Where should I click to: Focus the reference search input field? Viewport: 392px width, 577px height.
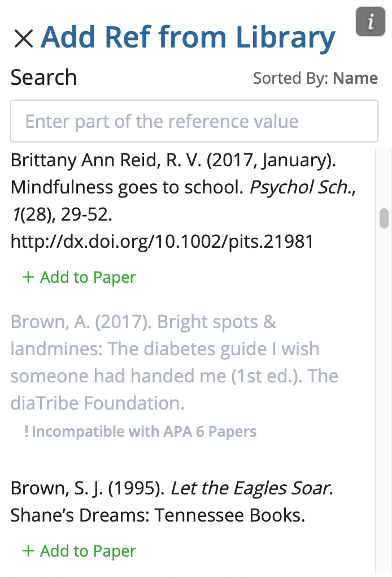(x=194, y=121)
